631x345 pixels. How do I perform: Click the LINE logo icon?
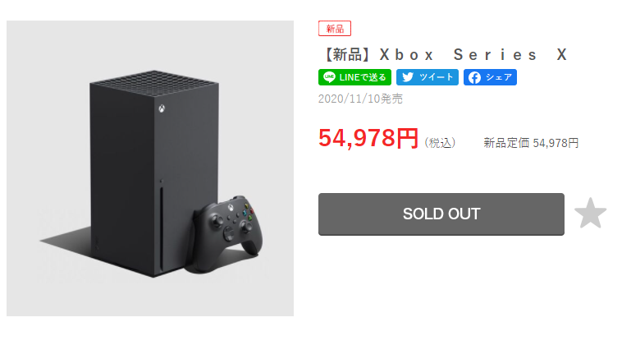[x=329, y=77]
